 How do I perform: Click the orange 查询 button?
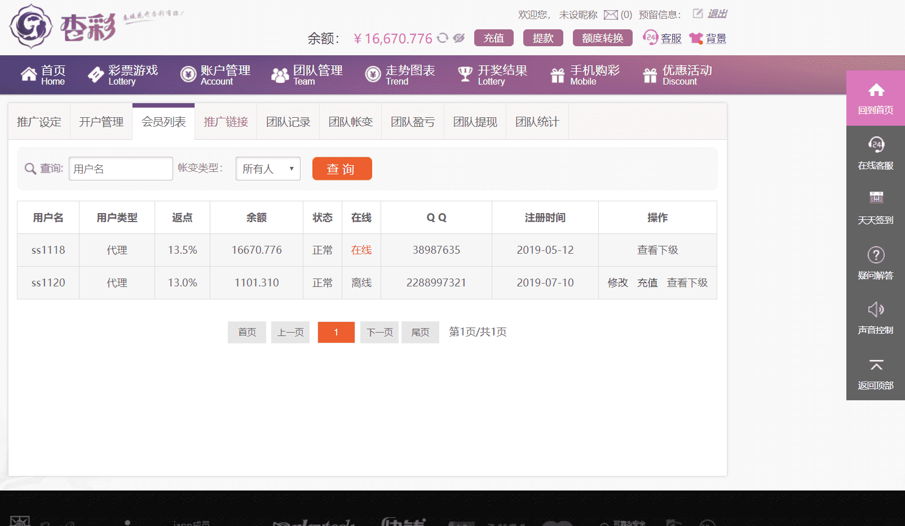[x=342, y=169]
